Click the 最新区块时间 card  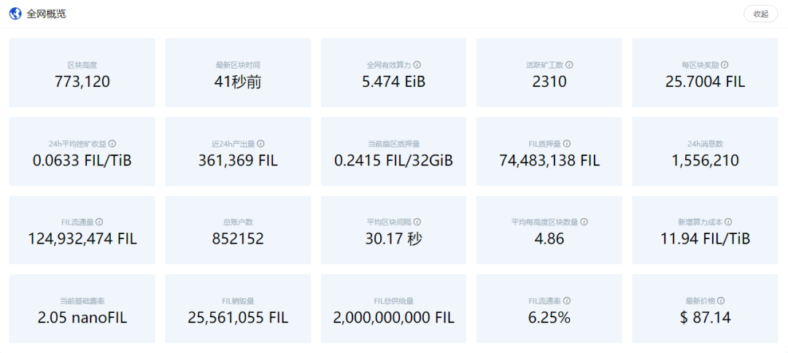(x=238, y=73)
